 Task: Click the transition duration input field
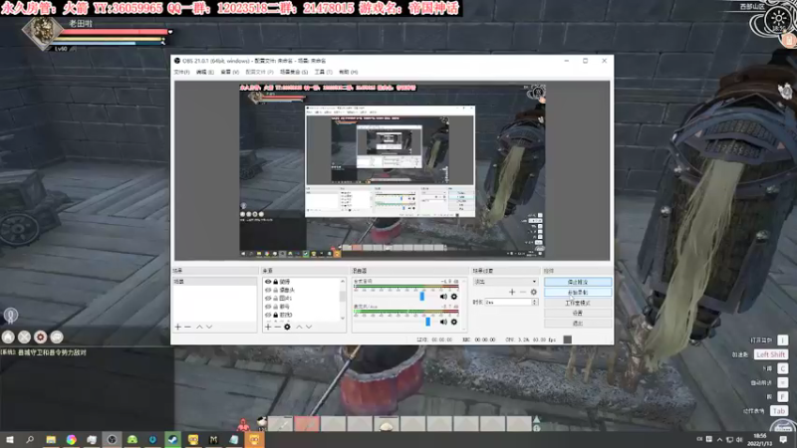tap(508, 303)
